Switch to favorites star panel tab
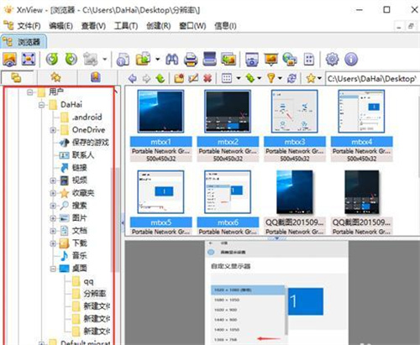 (x=55, y=77)
